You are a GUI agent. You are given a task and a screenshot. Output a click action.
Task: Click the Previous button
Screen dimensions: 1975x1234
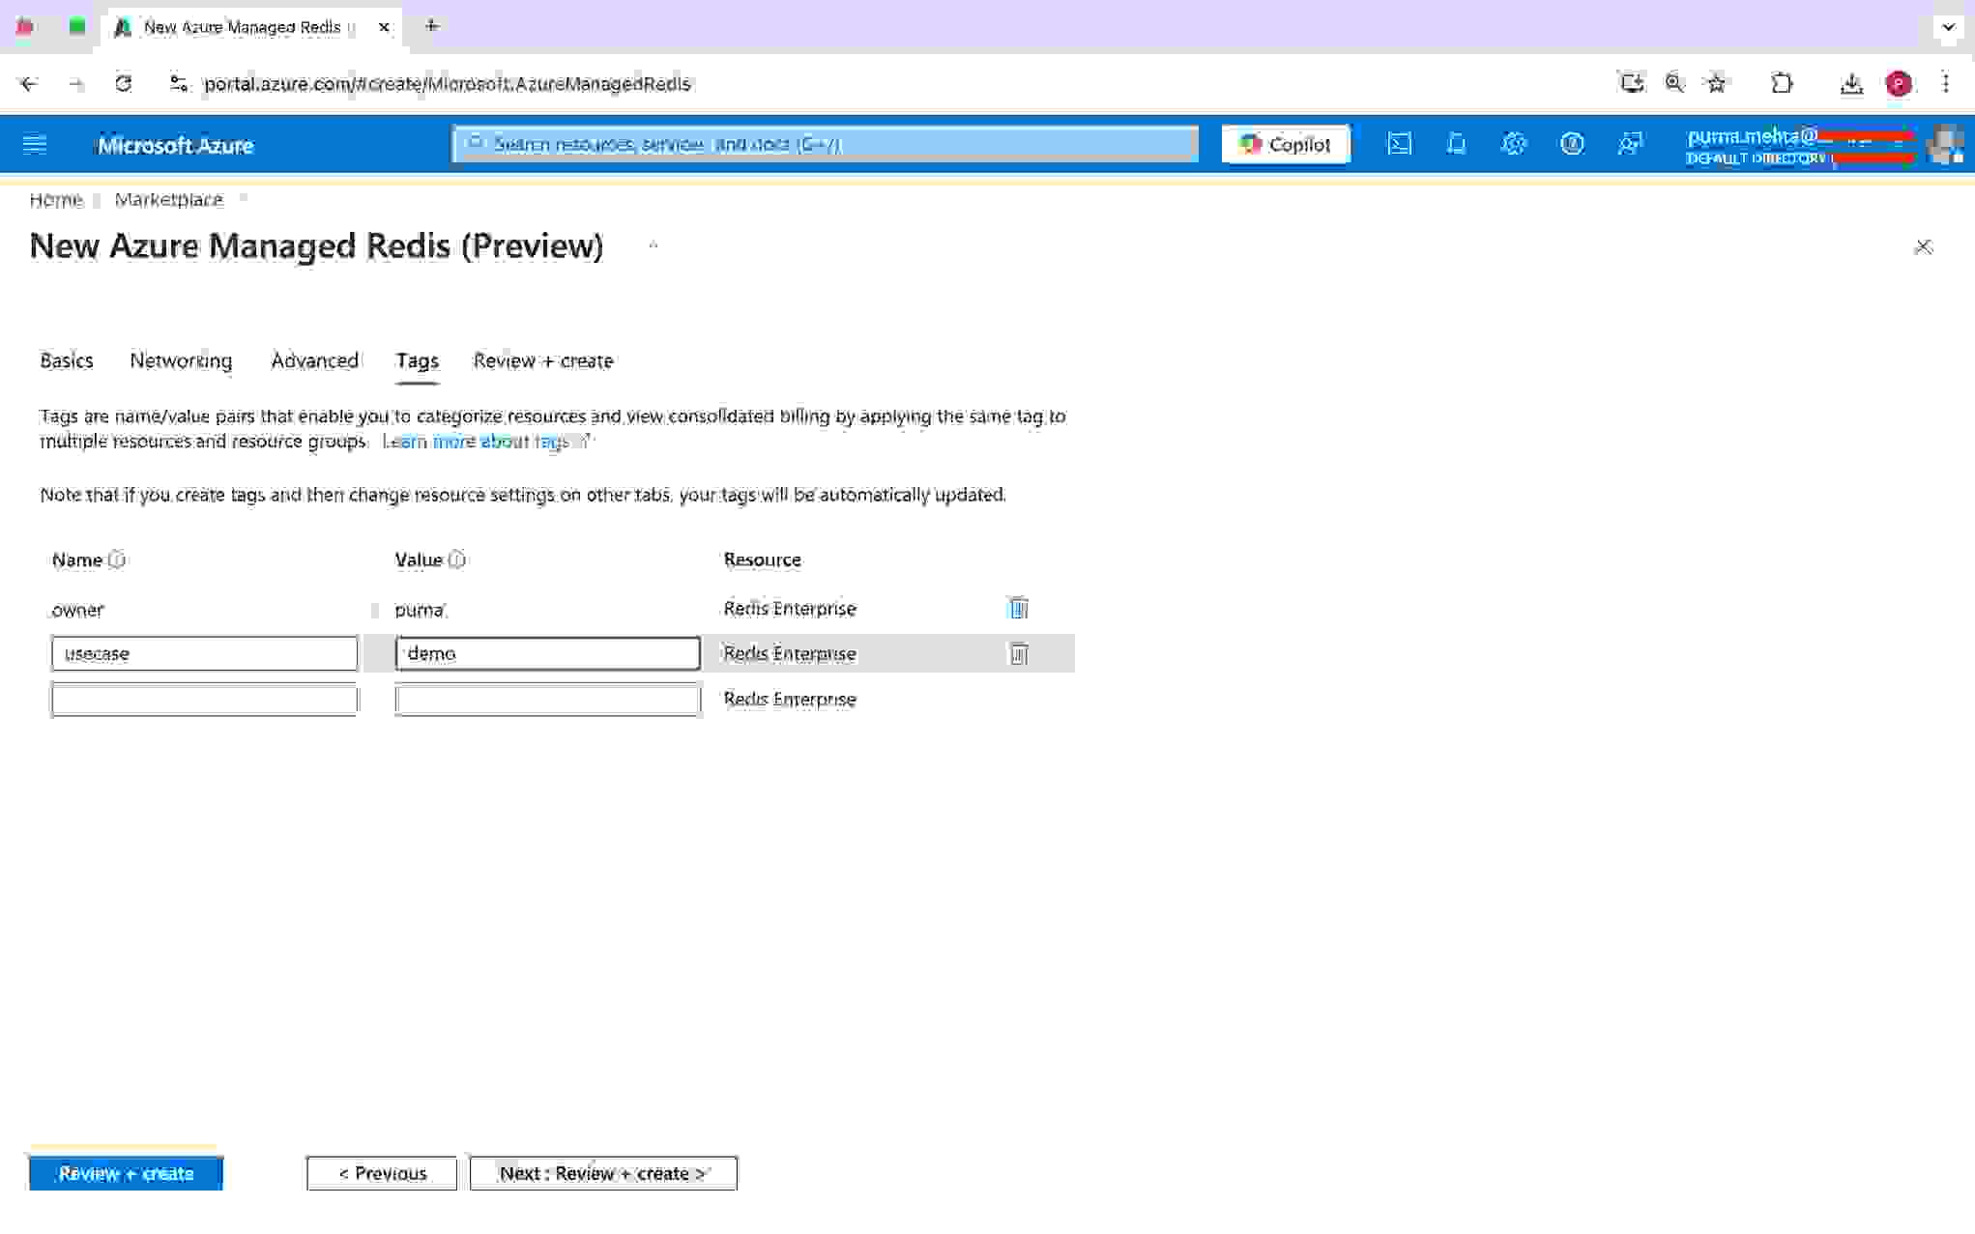[382, 1173]
